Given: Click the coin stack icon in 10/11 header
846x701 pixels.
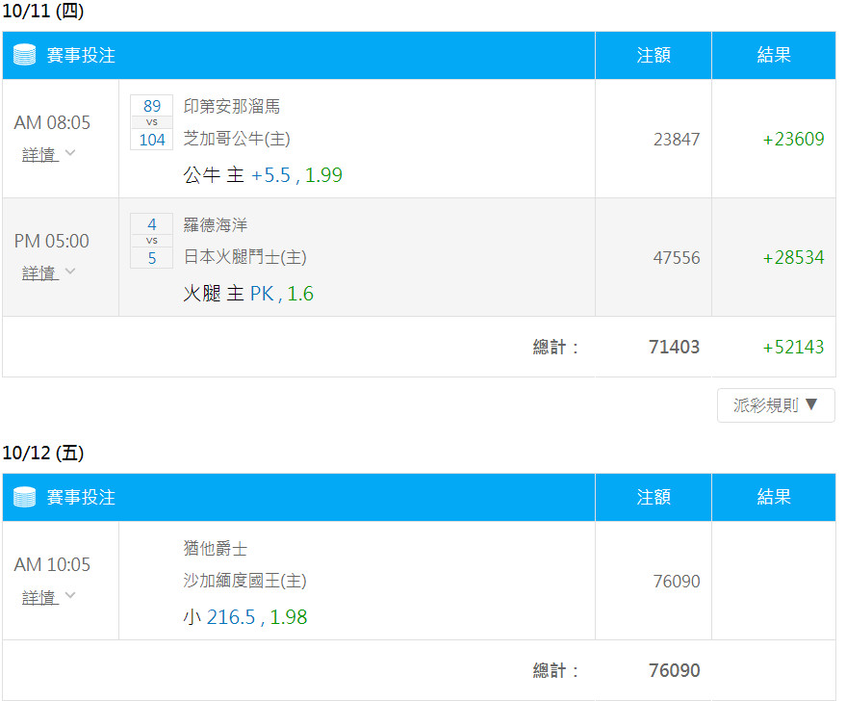Looking at the screenshot, I should (x=24, y=55).
